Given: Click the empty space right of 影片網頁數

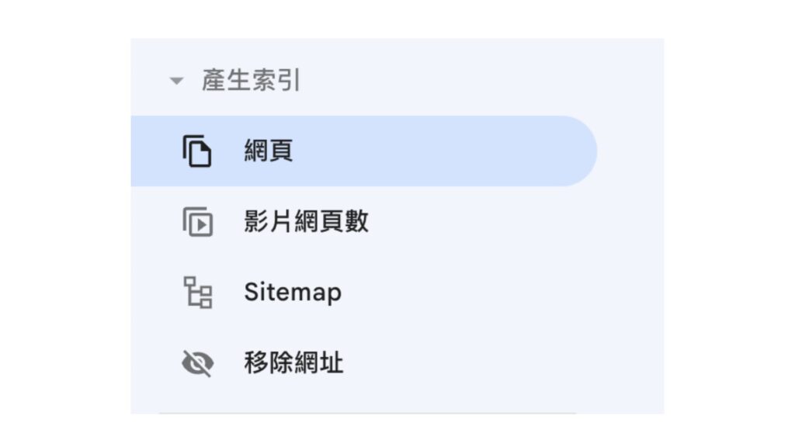Looking at the screenshot, I should (x=481, y=221).
